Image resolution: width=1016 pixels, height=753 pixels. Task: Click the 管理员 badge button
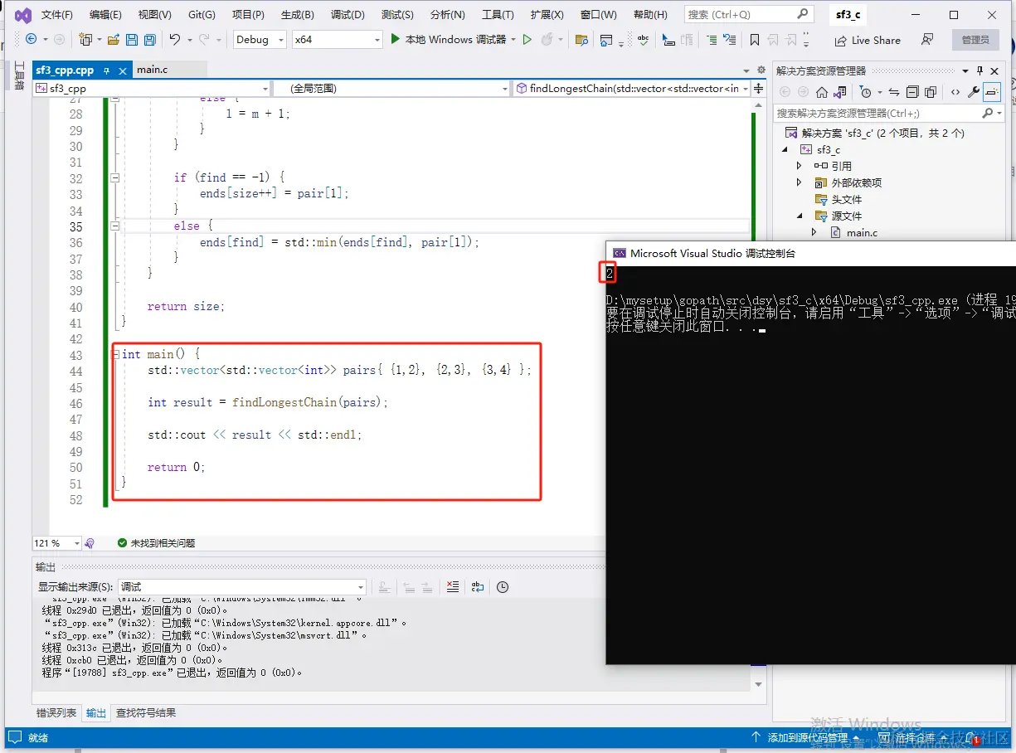pos(975,40)
